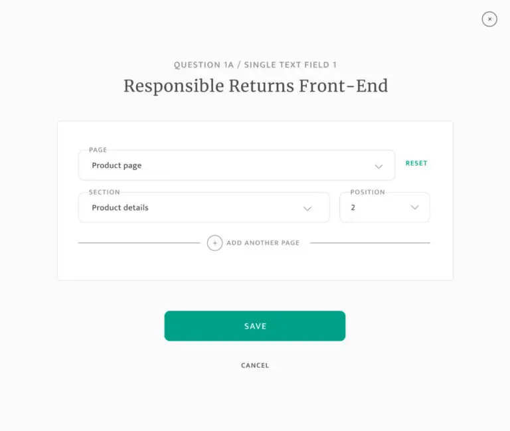
Task: Close the dialog with the X icon
Action: pyautogui.click(x=489, y=19)
